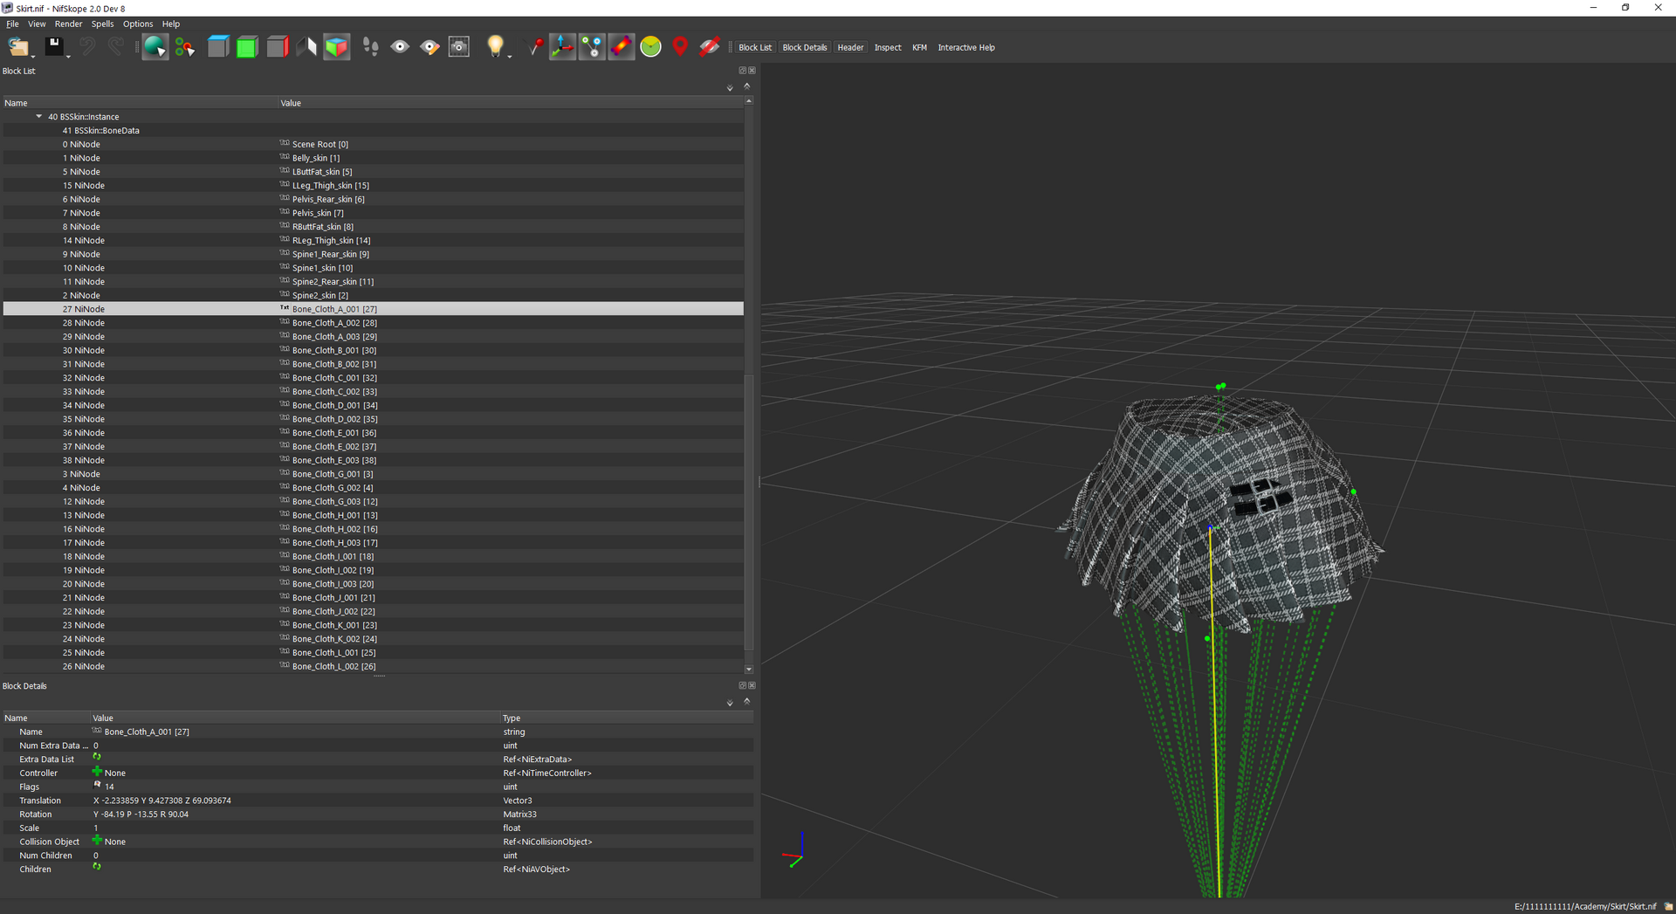Screen dimensions: 1676x914
Task: Switch to green front view cube
Action: [247, 47]
